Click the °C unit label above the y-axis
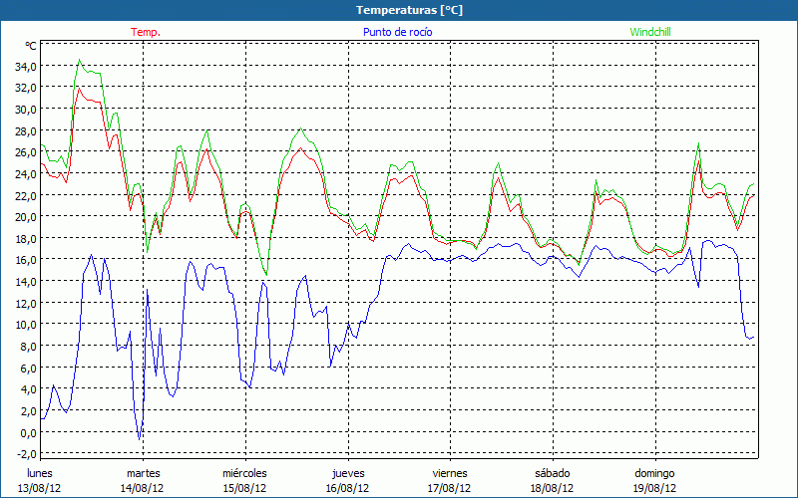The width and height of the screenshot is (798, 498). pyautogui.click(x=30, y=46)
